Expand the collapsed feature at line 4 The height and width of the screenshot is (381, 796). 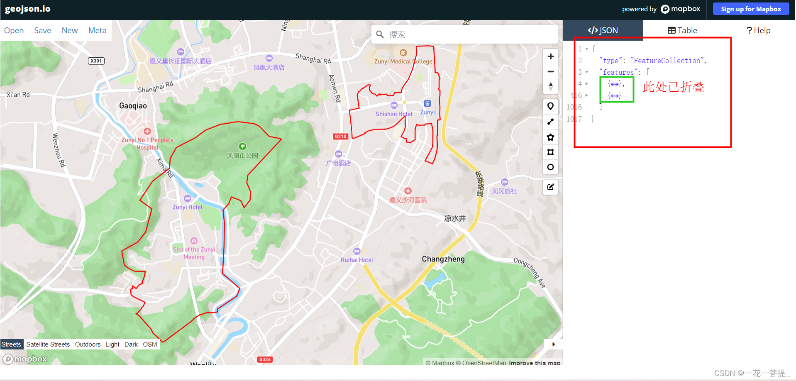click(586, 83)
